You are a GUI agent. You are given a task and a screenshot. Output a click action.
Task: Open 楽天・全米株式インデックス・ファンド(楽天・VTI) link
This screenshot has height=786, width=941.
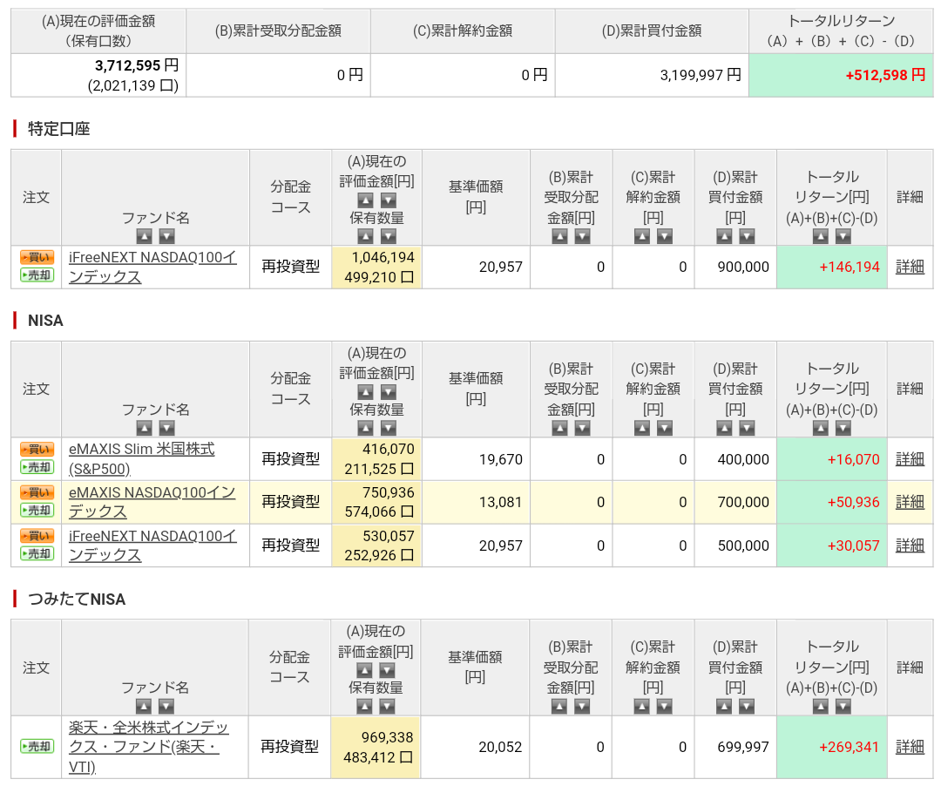(x=148, y=747)
